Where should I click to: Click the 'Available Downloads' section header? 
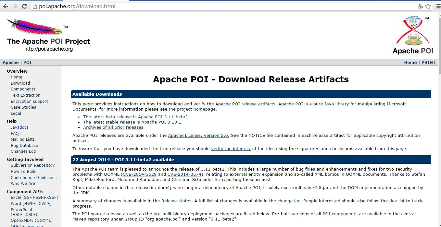[x=251, y=94]
